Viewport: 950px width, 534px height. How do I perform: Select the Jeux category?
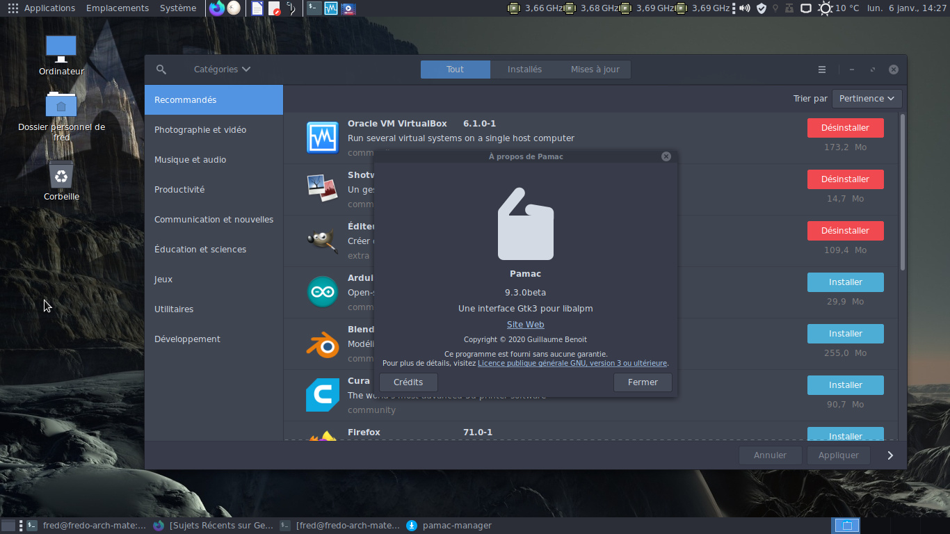(214, 280)
